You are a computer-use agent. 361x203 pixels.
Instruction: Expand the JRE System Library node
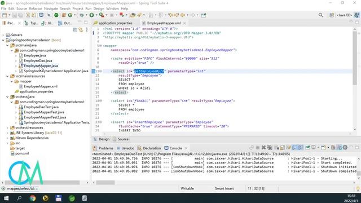(7, 133)
